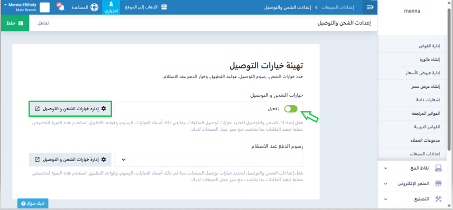Click the لديك سؤال help widget button
The height and width of the screenshot is (210, 453).
pos(33,204)
